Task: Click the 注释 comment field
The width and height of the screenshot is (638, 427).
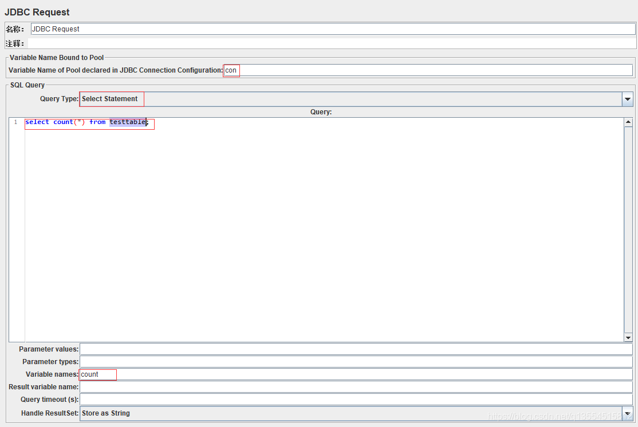Action: [x=332, y=43]
